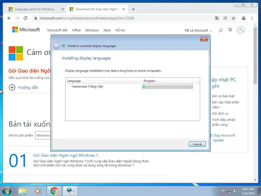
Task: Click Chrome's forward arrow button
Action: point(17,18)
